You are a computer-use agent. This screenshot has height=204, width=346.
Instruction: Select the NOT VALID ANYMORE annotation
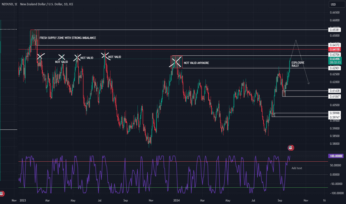click(196, 63)
